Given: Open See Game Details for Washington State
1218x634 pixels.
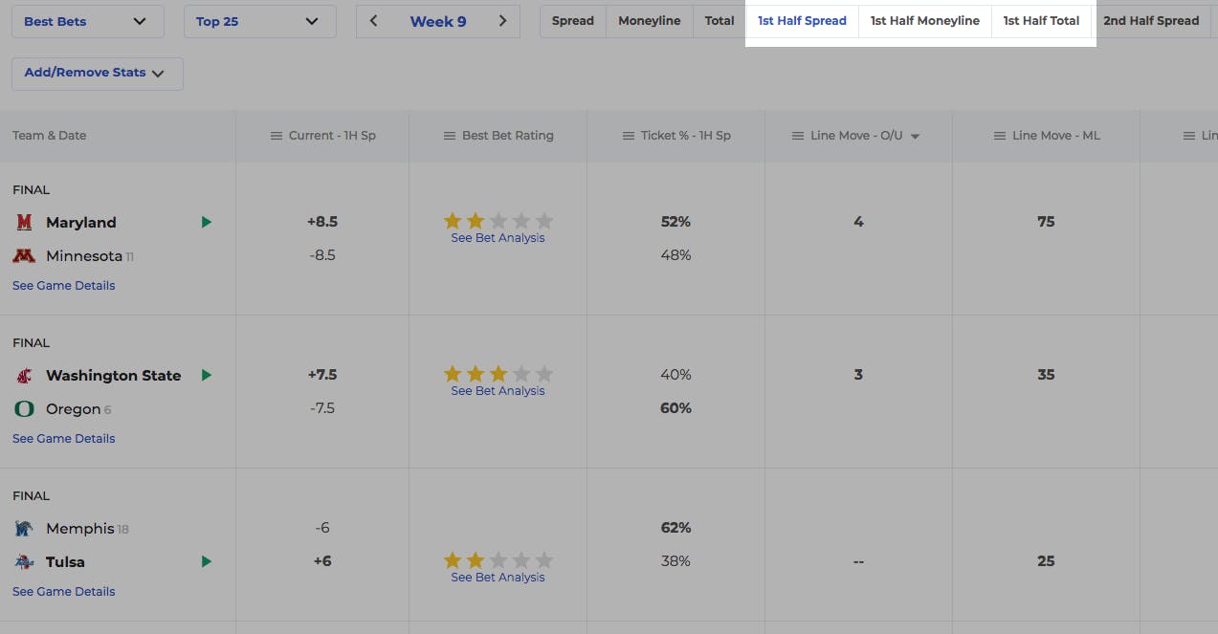Looking at the screenshot, I should [64, 439].
